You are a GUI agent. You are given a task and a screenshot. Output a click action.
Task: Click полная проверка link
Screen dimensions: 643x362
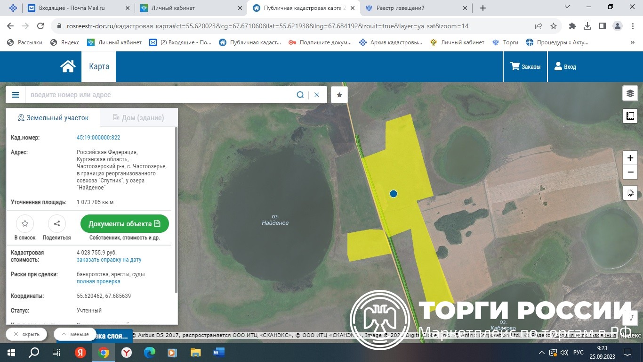[98, 281]
